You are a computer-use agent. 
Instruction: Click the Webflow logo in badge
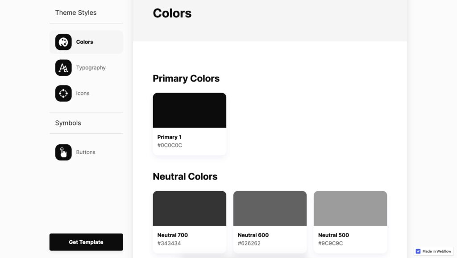pos(418,251)
